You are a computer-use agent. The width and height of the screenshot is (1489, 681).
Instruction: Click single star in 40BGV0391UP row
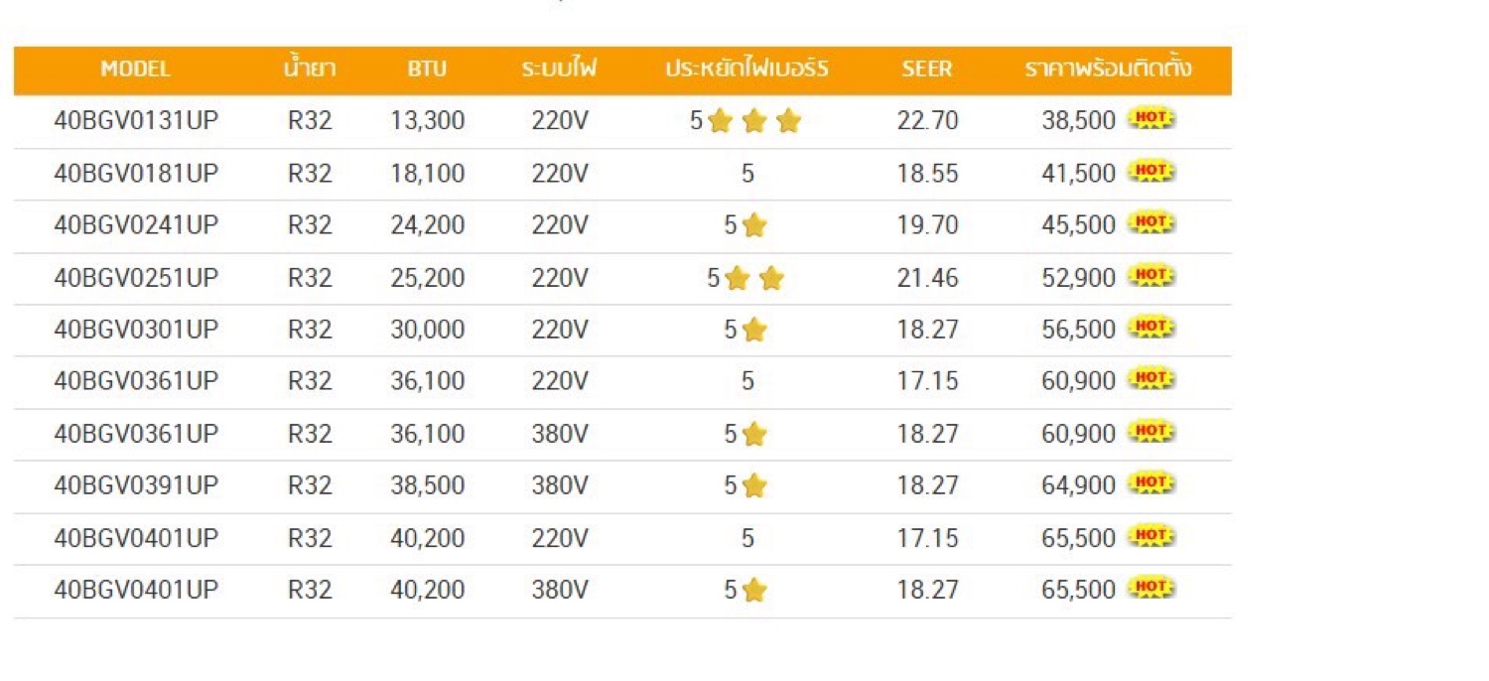[754, 485]
